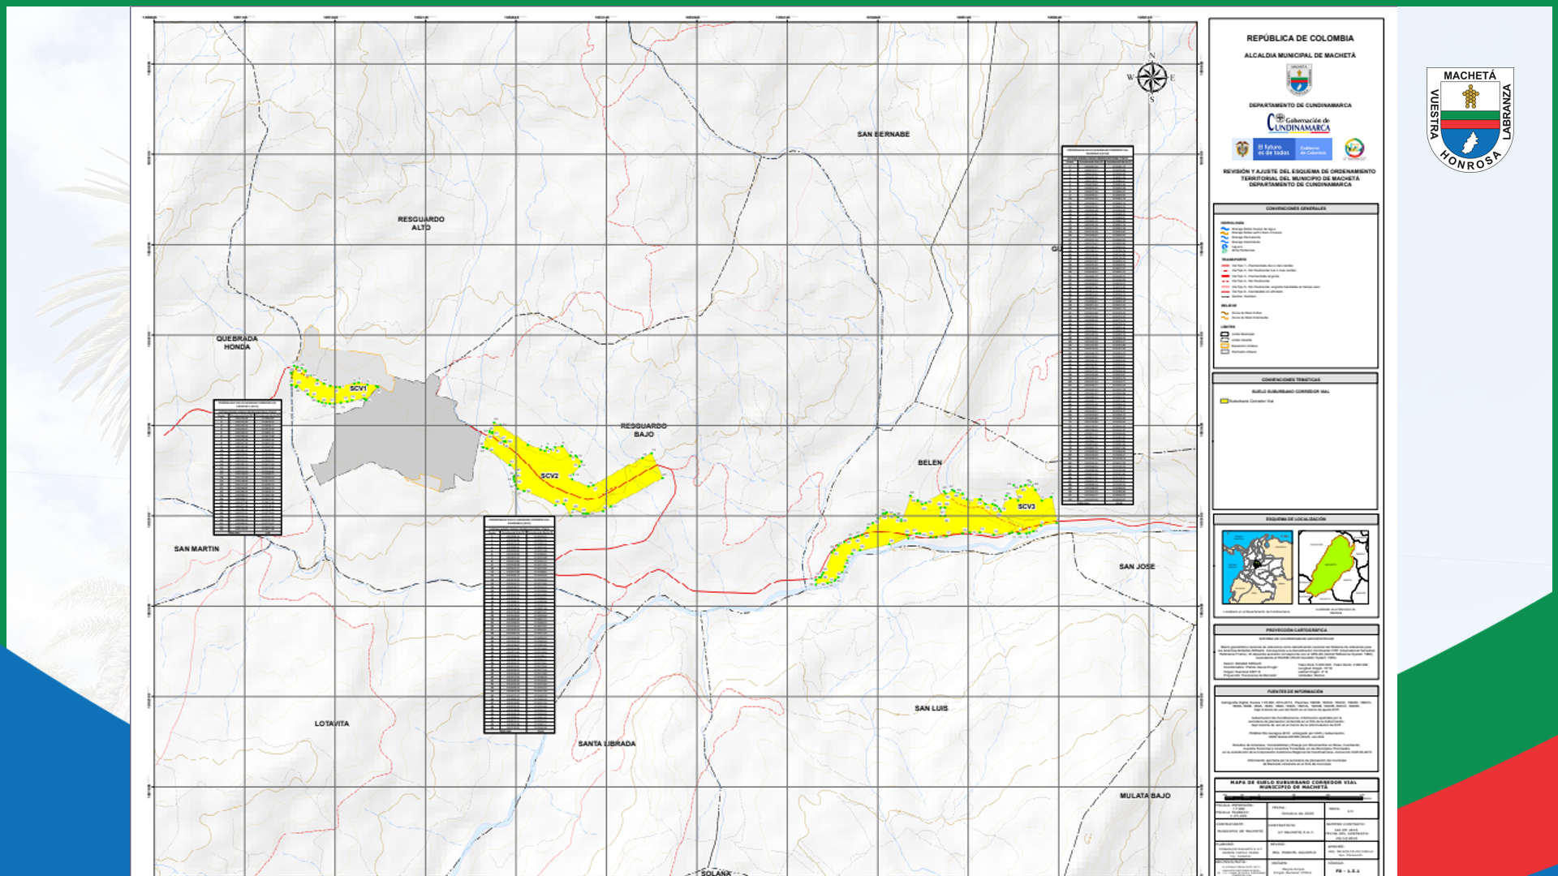Click the circular colorful logo in legend
This screenshot has width=1558, height=876.
pos(1354,148)
